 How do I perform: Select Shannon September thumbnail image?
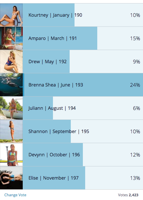tap(11, 131)
